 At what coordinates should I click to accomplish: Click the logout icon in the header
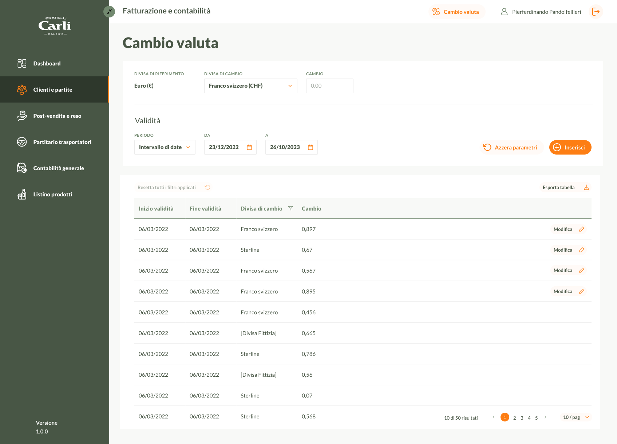(x=596, y=12)
